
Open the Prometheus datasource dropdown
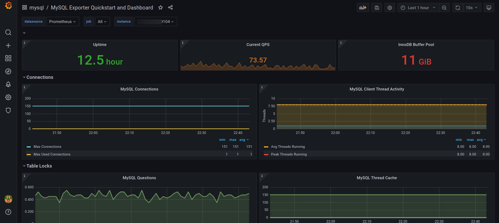click(x=63, y=21)
